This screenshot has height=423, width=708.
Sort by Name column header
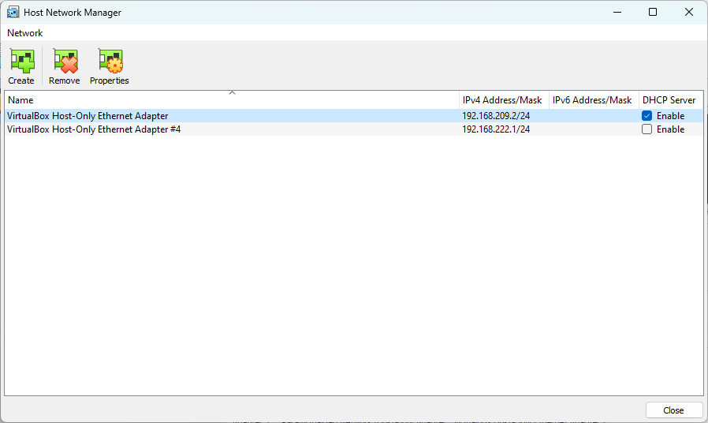tap(232, 100)
